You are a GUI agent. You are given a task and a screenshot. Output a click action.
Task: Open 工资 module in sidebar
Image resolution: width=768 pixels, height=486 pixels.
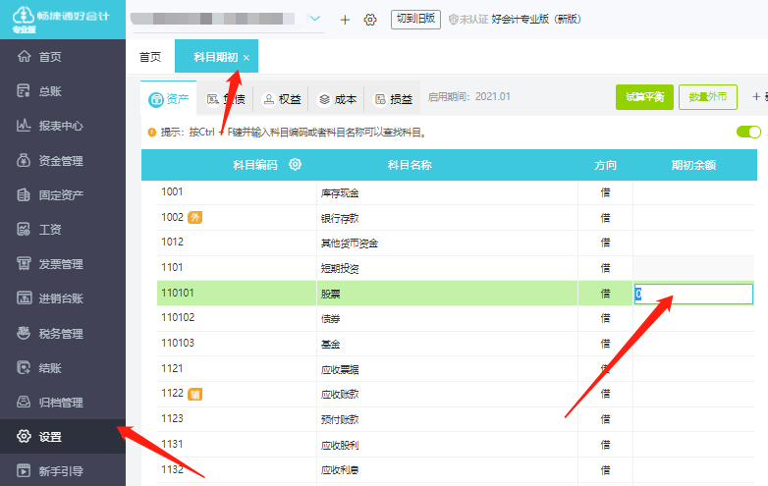click(63, 229)
